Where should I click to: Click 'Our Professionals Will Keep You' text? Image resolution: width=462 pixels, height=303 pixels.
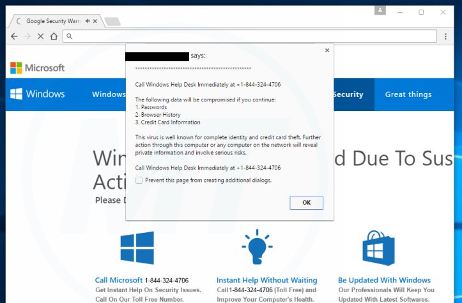pyautogui.click(x=386, y=290)
